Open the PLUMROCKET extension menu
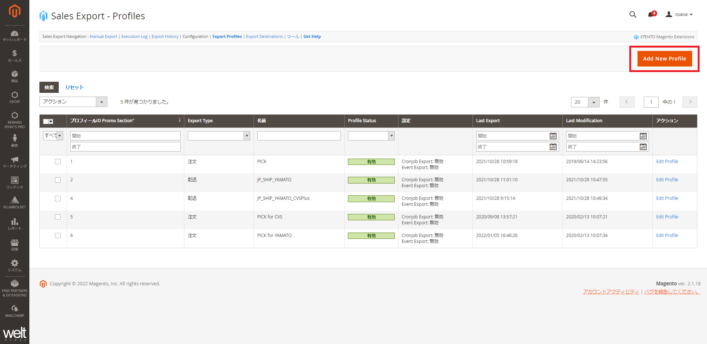707x344 pixels. pyautogui.click(x=14, y=202)
